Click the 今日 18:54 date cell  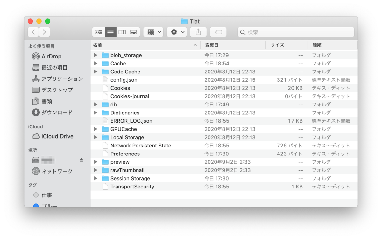click(x=217, y=64)
